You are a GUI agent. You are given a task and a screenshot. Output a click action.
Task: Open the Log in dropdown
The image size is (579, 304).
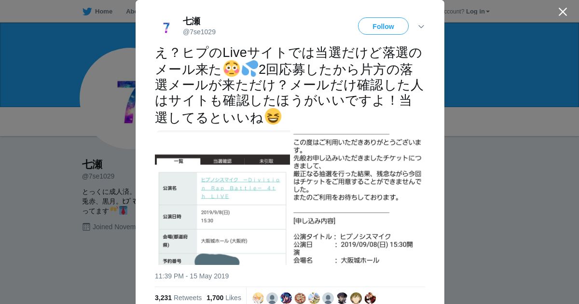pyautogui.click(x=478, y=12)
